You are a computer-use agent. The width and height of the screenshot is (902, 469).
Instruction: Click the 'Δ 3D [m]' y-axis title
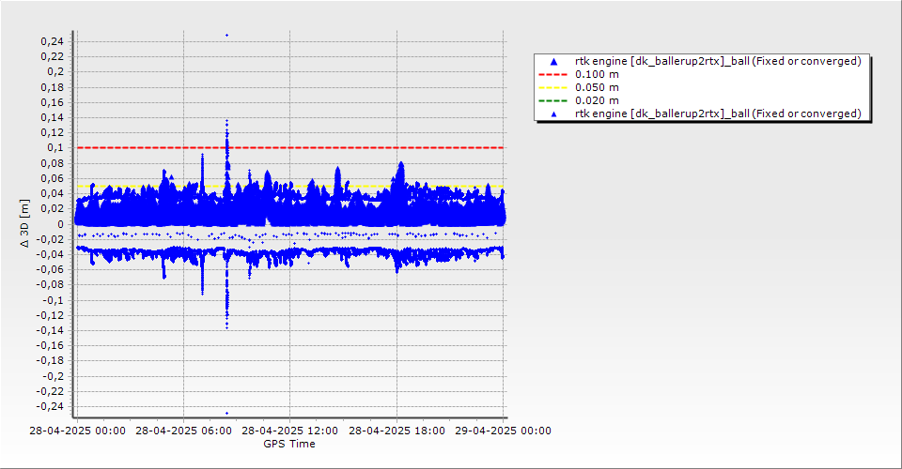pyautogui.click(x=24, y=223)
